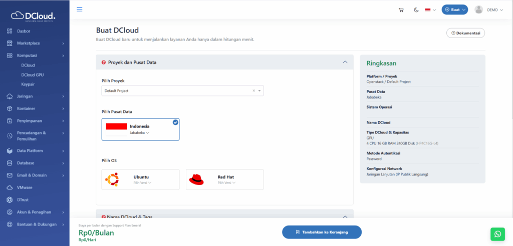Collapse the Proyek dan Pusat Data section
Screen dimensions: 513x246
click(x=345, y=62)
